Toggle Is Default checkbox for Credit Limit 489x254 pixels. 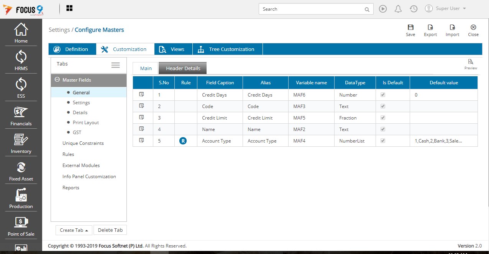click(382, 118)
